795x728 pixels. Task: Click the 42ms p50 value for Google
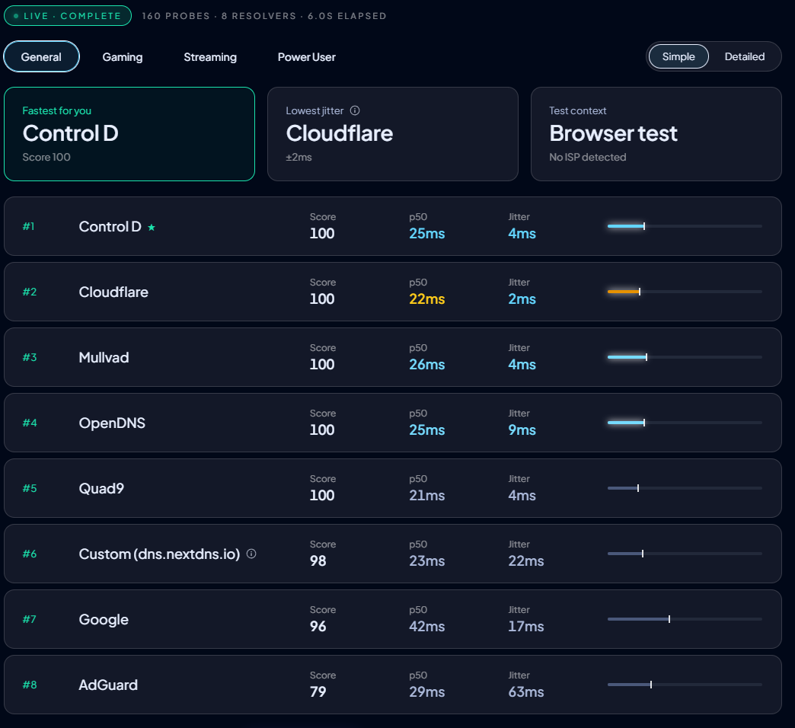coord(427,627)
